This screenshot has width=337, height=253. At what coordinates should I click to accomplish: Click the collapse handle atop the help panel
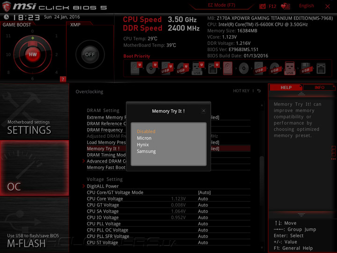click(301, 94)
